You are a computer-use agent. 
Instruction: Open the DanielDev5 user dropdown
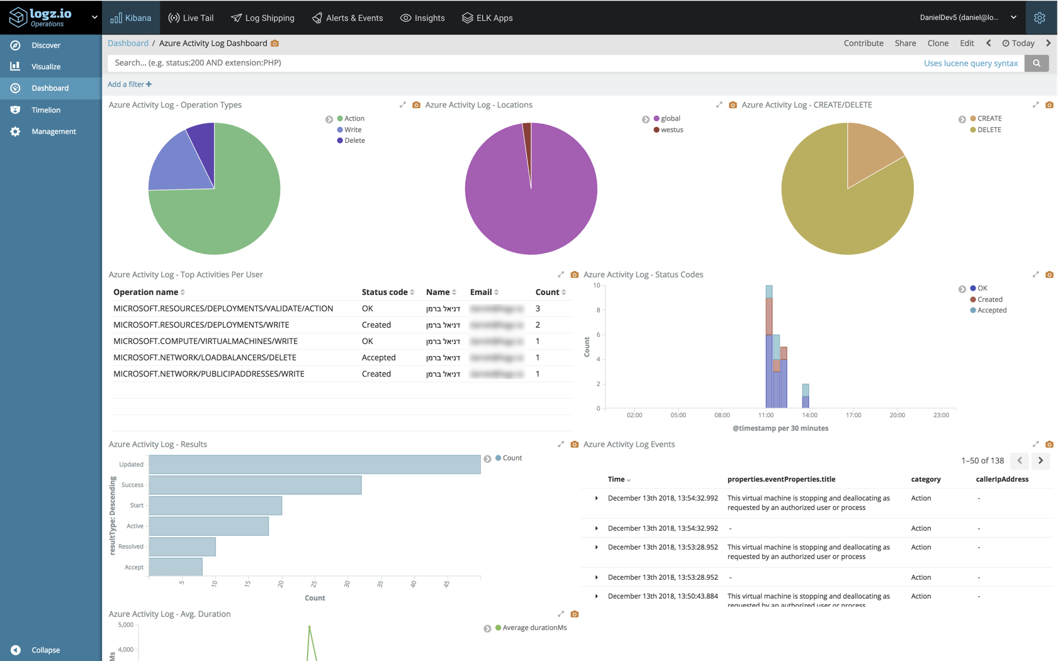(x=968, y=18)
